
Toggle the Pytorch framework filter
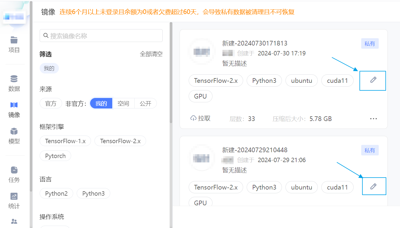pos(55,156)
